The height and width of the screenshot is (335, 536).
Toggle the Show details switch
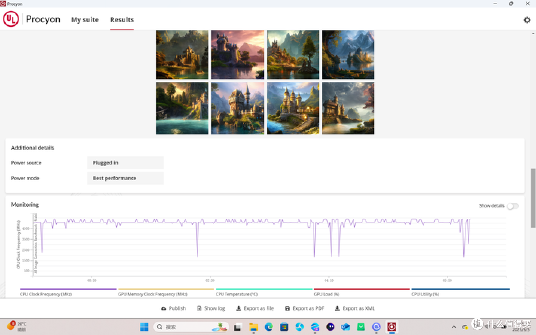click(x=512, y=206)
